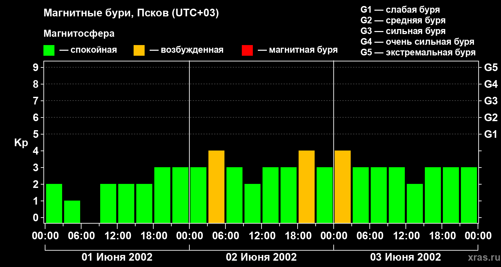Screen dimensions: 501x267
Task: Click the 00:00–03:00 green bar on 02 Июня
Action: point(198,195)
